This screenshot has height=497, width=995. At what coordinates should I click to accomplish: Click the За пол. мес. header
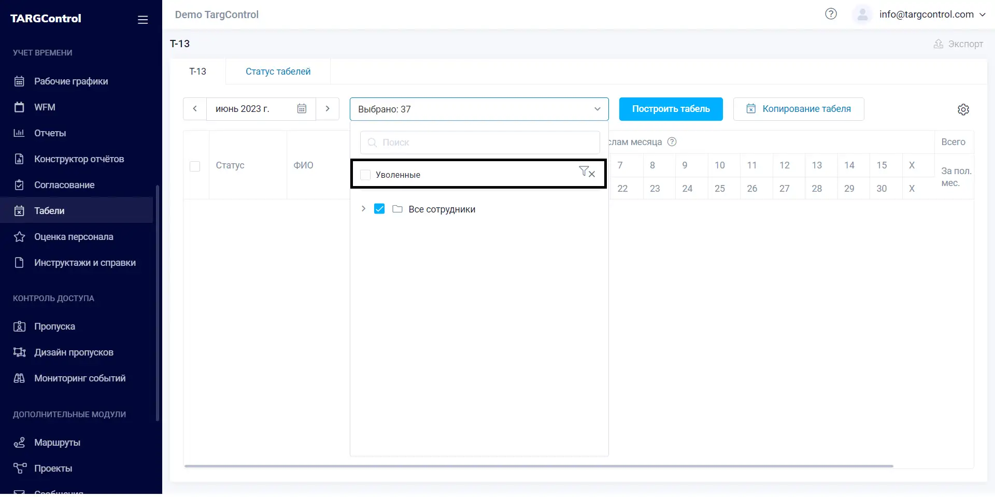956,177
